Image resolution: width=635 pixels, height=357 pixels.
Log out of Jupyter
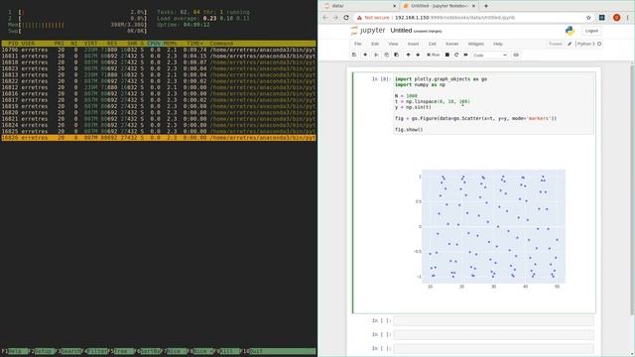591,31
